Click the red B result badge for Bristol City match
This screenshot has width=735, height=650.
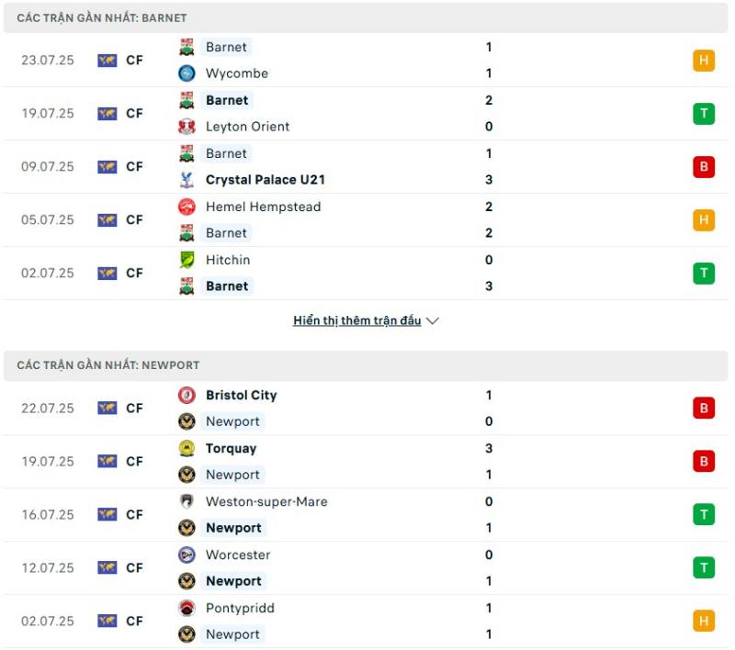704,409
